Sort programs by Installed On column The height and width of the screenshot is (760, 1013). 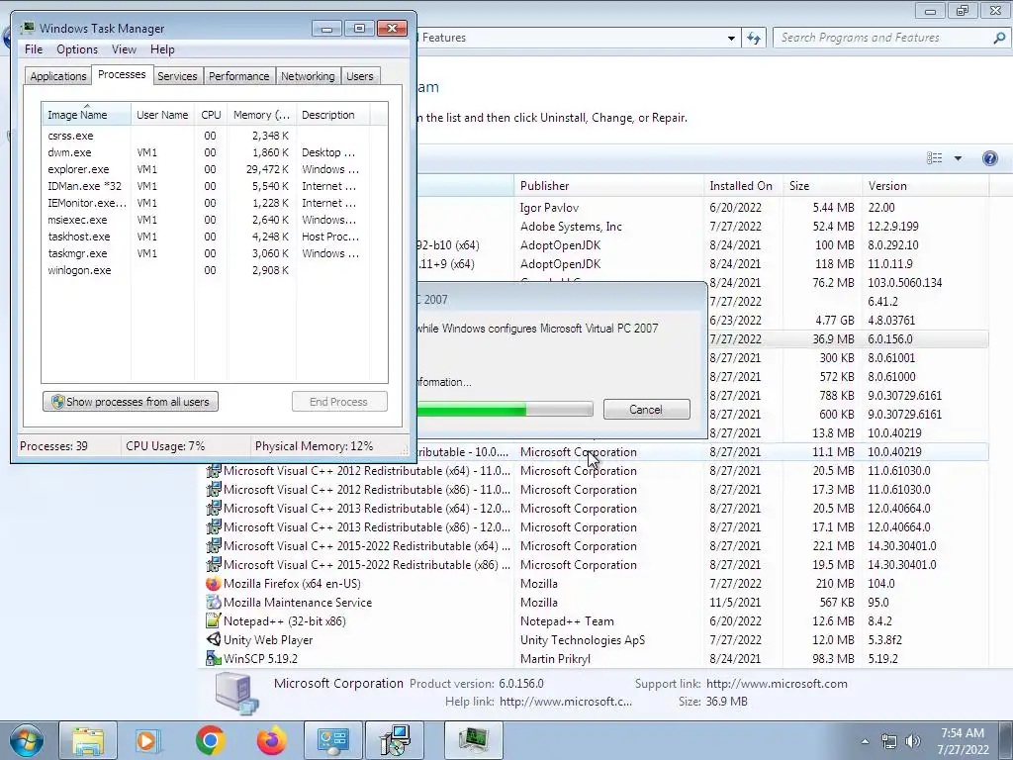pyautogui.click(x=743, y=186)
